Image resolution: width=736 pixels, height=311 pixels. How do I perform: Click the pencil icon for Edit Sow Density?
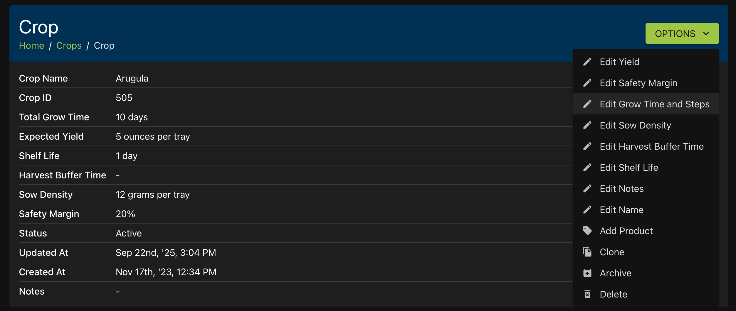(x=587, y=125)
